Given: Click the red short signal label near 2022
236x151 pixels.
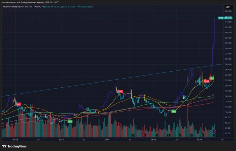Looking at the screenshot, I should click(18, 104).
